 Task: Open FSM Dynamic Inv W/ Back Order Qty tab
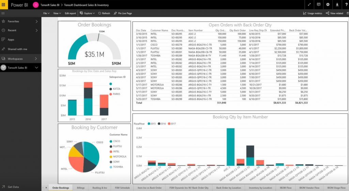189,188
